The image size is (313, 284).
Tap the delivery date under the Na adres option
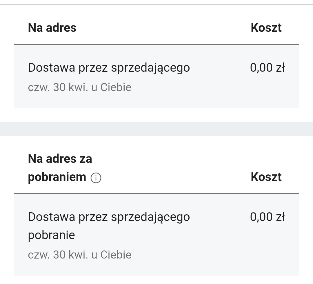(x=79, y=87)
